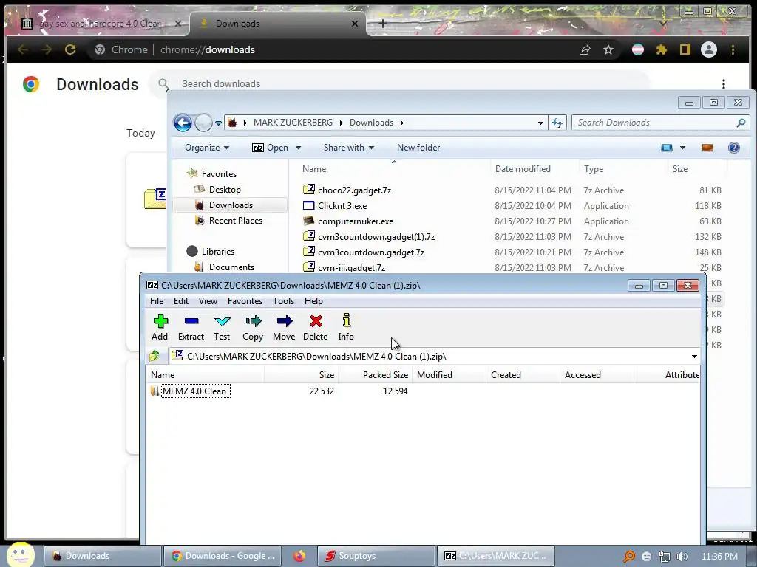The height and width of the screenshot is (567, 757).
Task: Open Edit menu in 7-Zip
Action: coord(181,301)
